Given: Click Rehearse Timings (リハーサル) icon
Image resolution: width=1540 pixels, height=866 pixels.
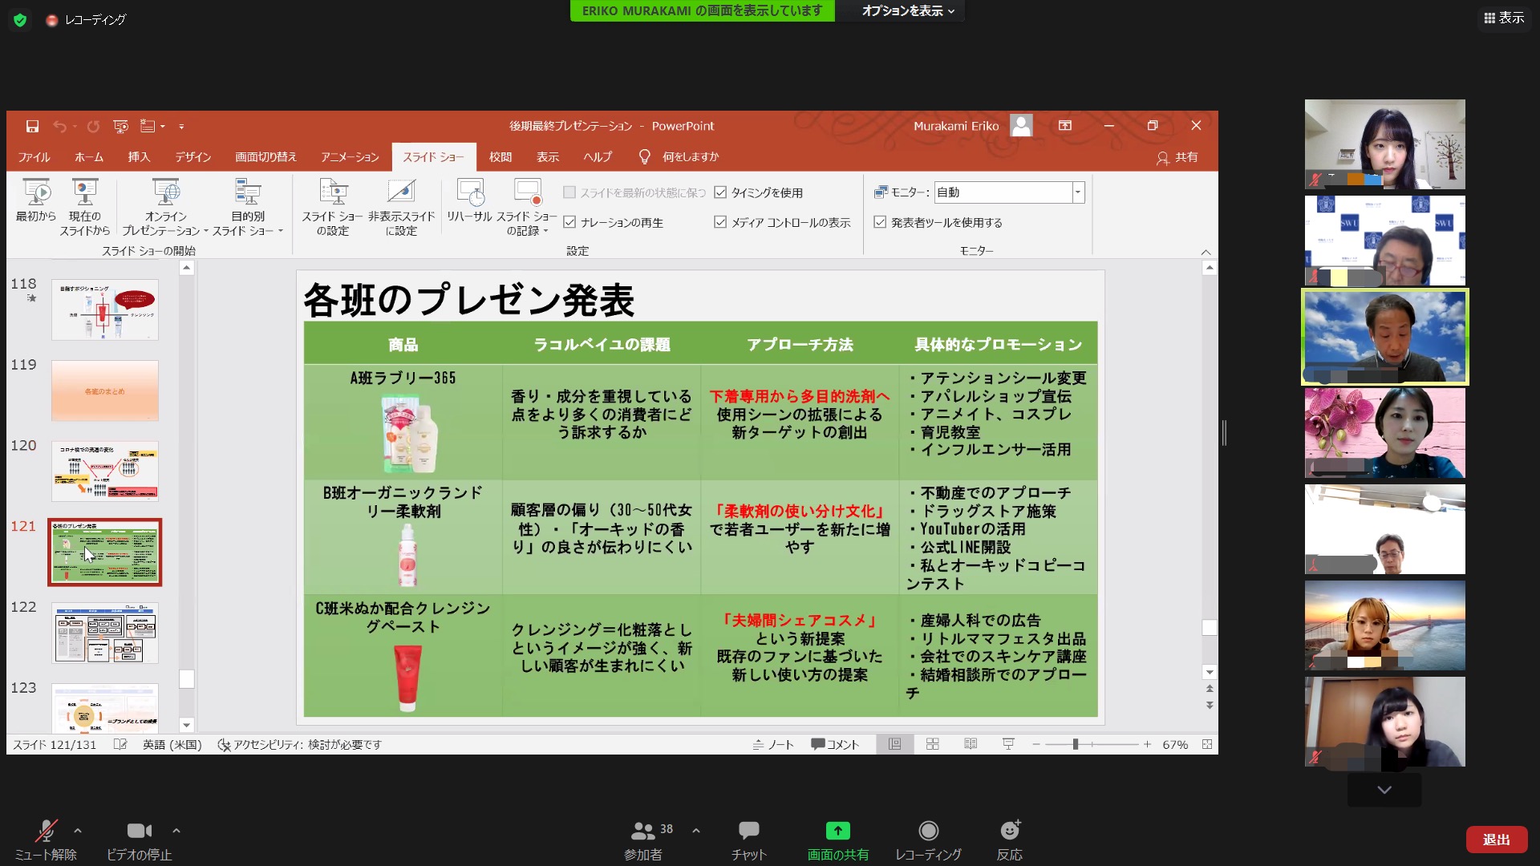Looking at the screenshot, I should point(469,201).
